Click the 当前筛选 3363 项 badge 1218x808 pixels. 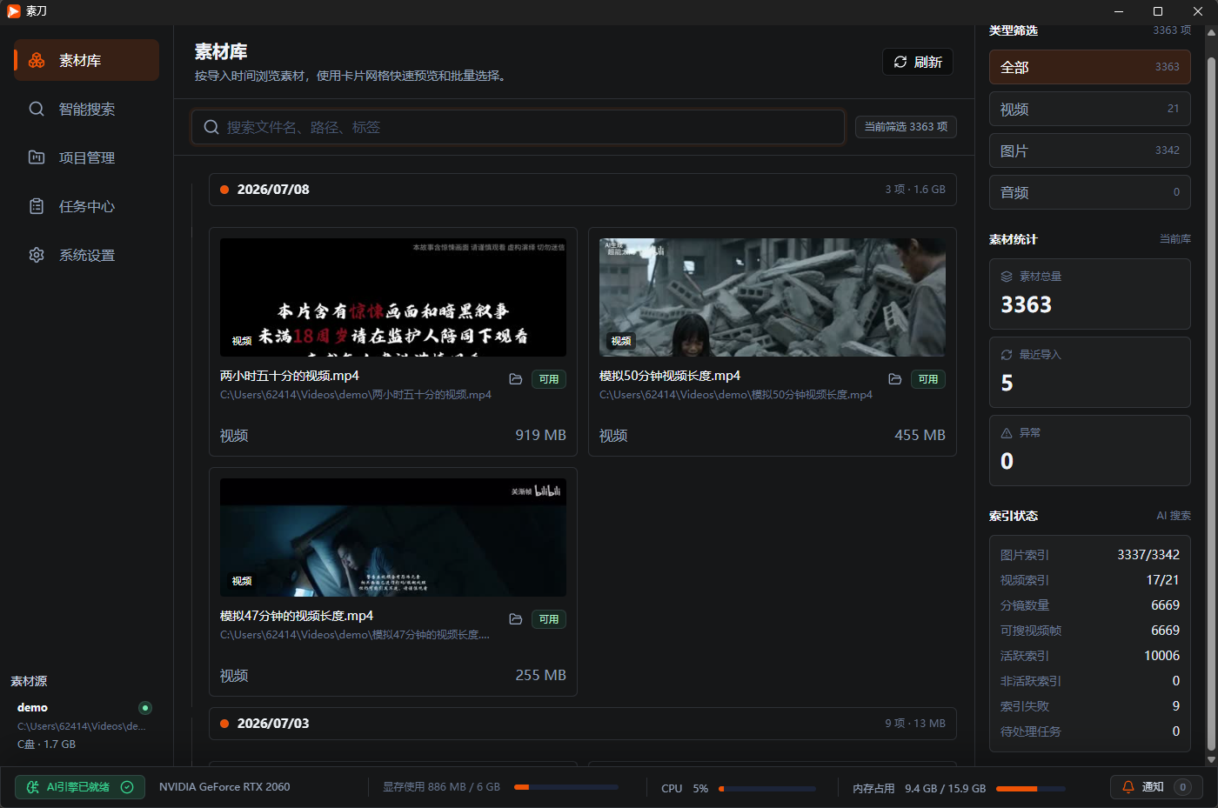[x=906, y=127]
